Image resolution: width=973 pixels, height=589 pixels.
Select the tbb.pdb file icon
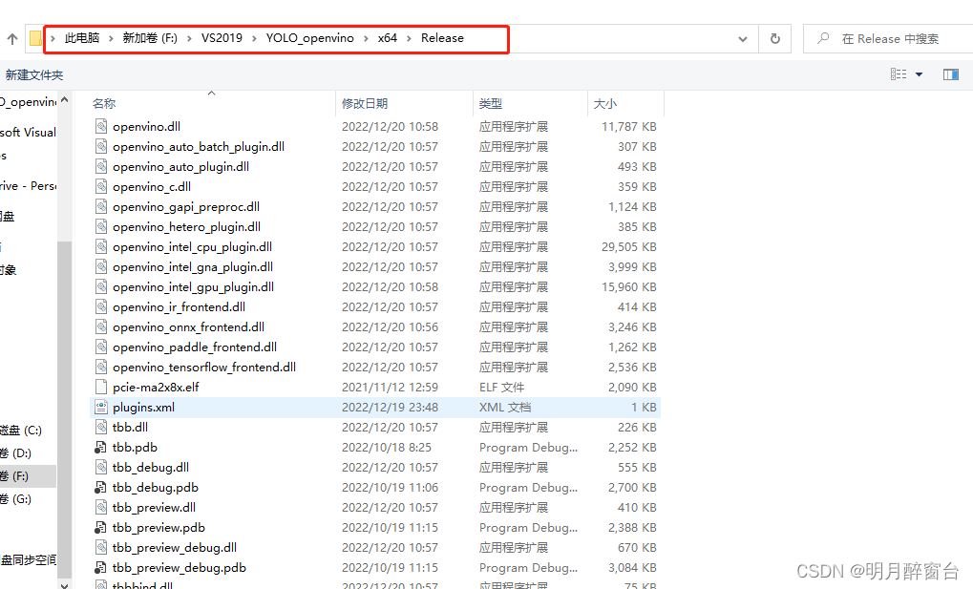click(x=102, y=447)
